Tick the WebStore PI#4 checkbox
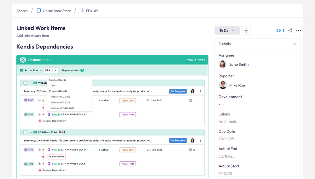The width and height of the screenshot is (315, 179). (x=25, y=132)
